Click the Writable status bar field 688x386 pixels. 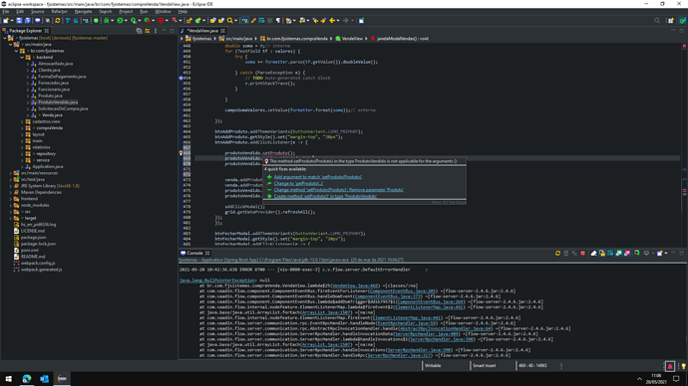tap(433, 366)
